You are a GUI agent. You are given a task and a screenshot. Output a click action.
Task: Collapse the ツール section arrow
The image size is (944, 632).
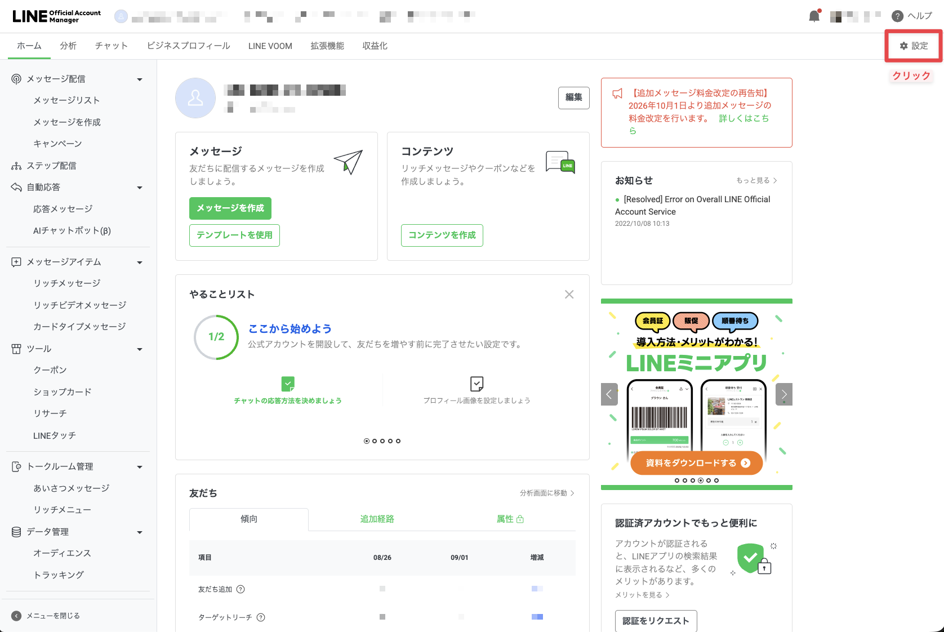click(x=140, y=349)
